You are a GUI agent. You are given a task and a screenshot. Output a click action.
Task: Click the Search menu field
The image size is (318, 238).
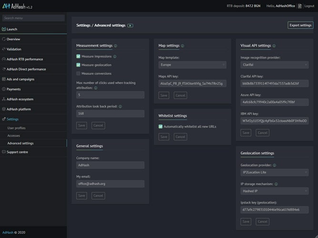33,18
